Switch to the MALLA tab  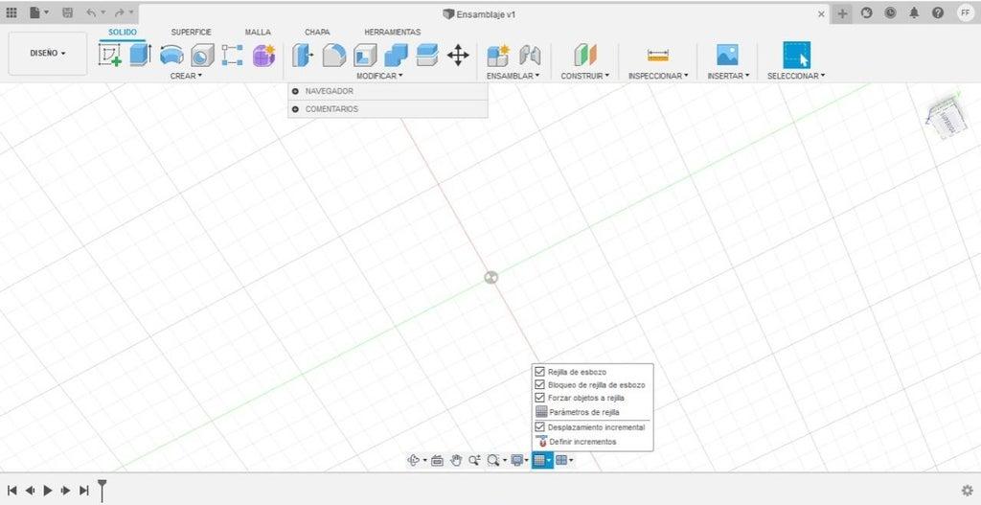tap(258, 32)
